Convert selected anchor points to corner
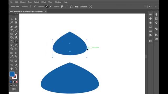 click(30, 7)
